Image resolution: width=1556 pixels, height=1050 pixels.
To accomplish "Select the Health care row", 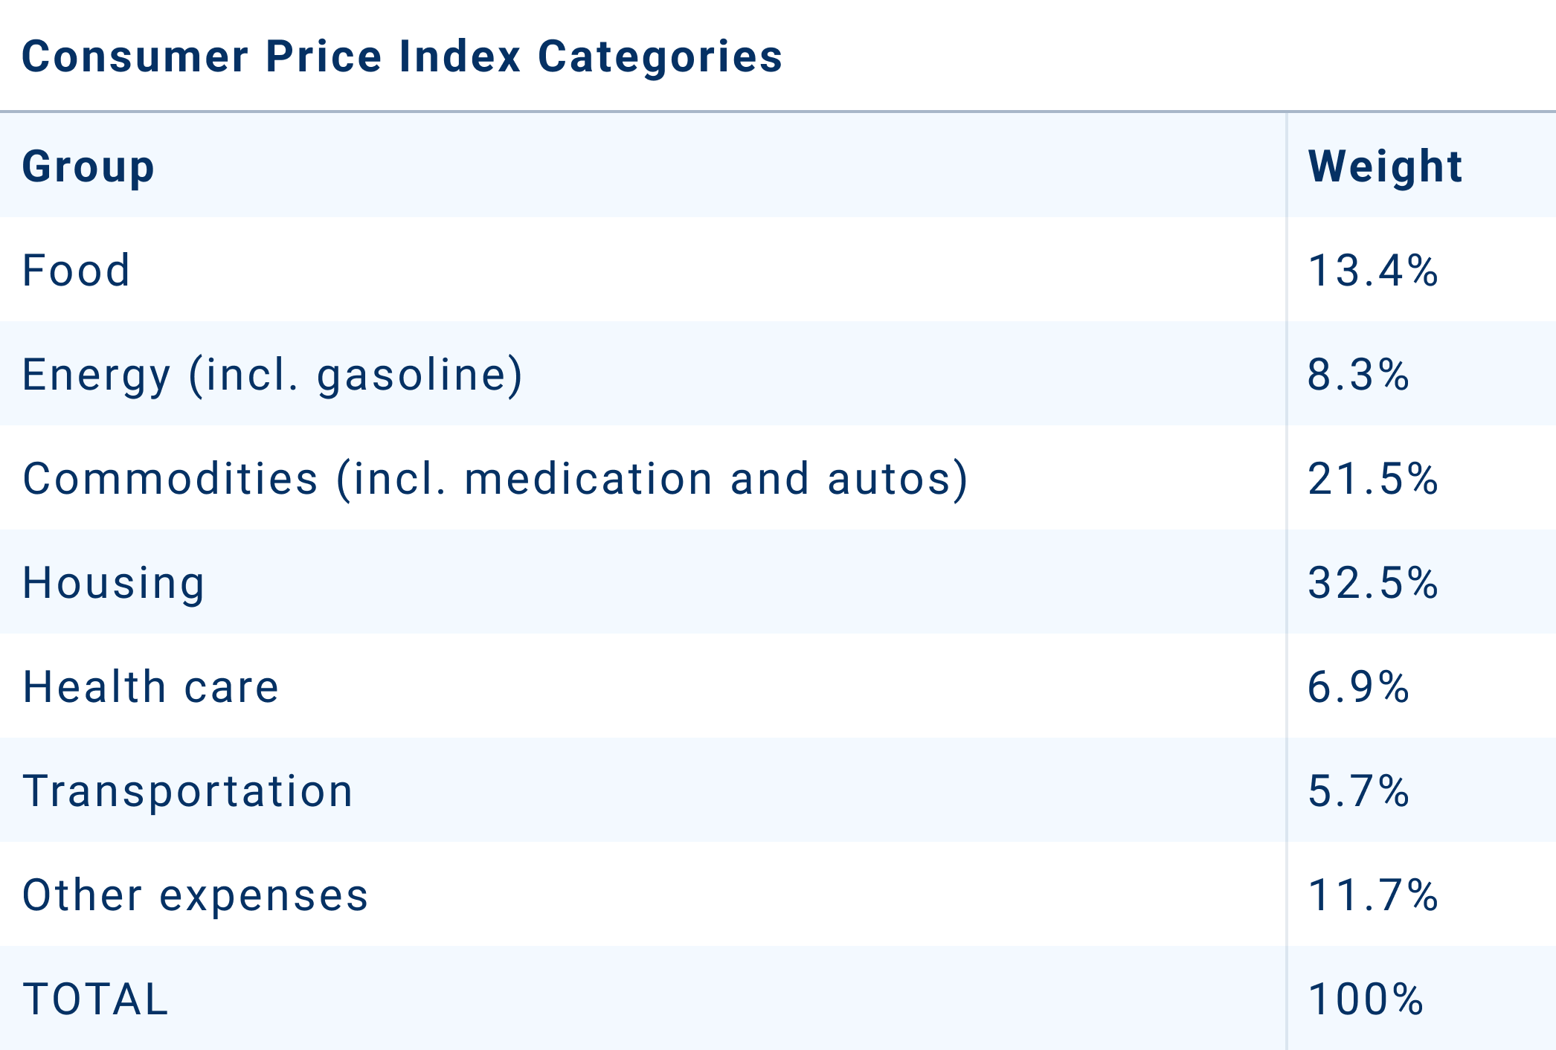I will coord(151,686).
